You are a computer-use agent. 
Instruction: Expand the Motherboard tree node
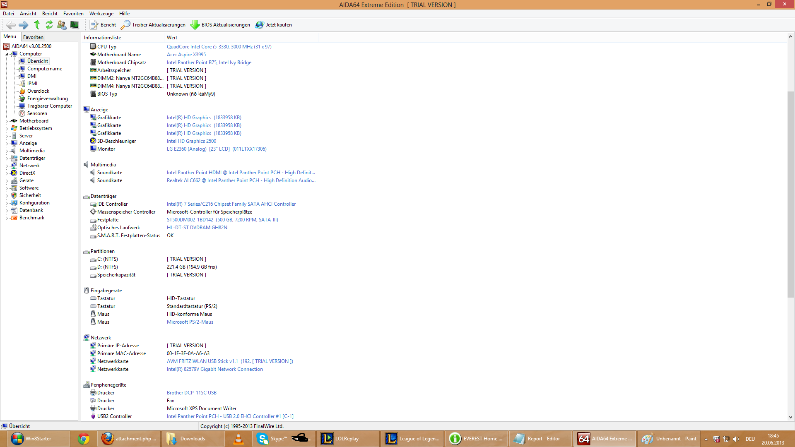point(7,121)
